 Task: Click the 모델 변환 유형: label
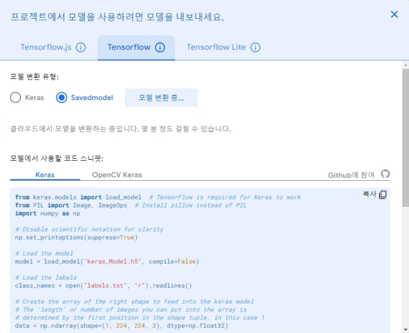34,76
